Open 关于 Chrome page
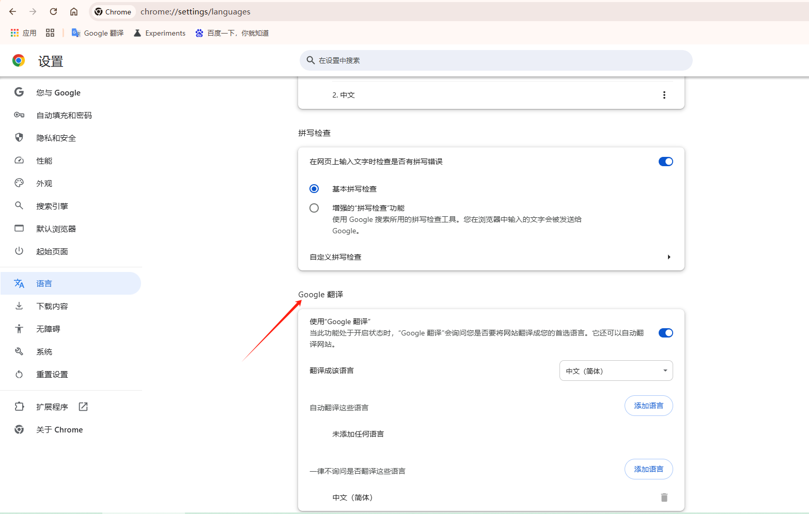The width and height of the screenshot is (809, 514). click(x=71, y=429)
